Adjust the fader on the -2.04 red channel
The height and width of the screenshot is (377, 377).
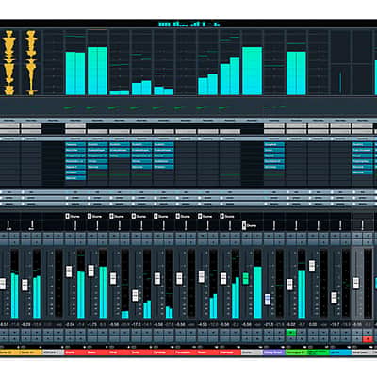click(69, 271)
